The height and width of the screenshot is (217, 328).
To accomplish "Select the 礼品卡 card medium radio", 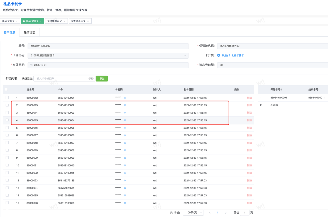I will tap(219, 55).
